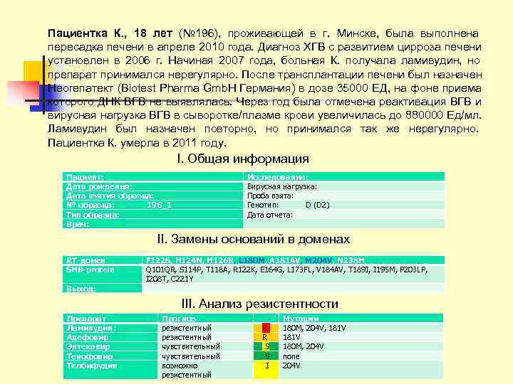Screen dimensions: 513x384
Task: Click the red R cell for Ламивудин
Action: pos(266,328)
